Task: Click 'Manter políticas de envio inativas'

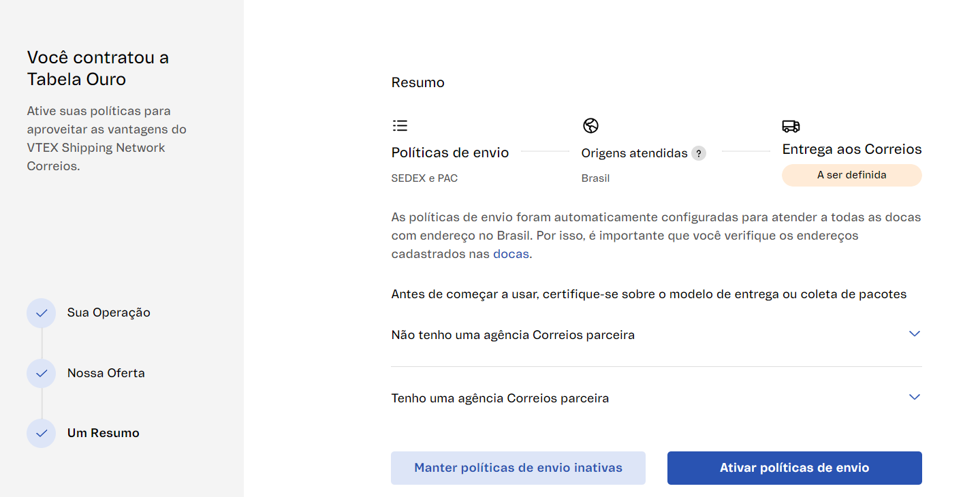Action: point(518,468)
